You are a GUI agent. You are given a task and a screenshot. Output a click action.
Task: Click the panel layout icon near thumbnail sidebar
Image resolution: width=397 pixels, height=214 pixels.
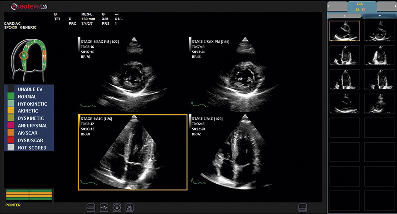point(303,208)
